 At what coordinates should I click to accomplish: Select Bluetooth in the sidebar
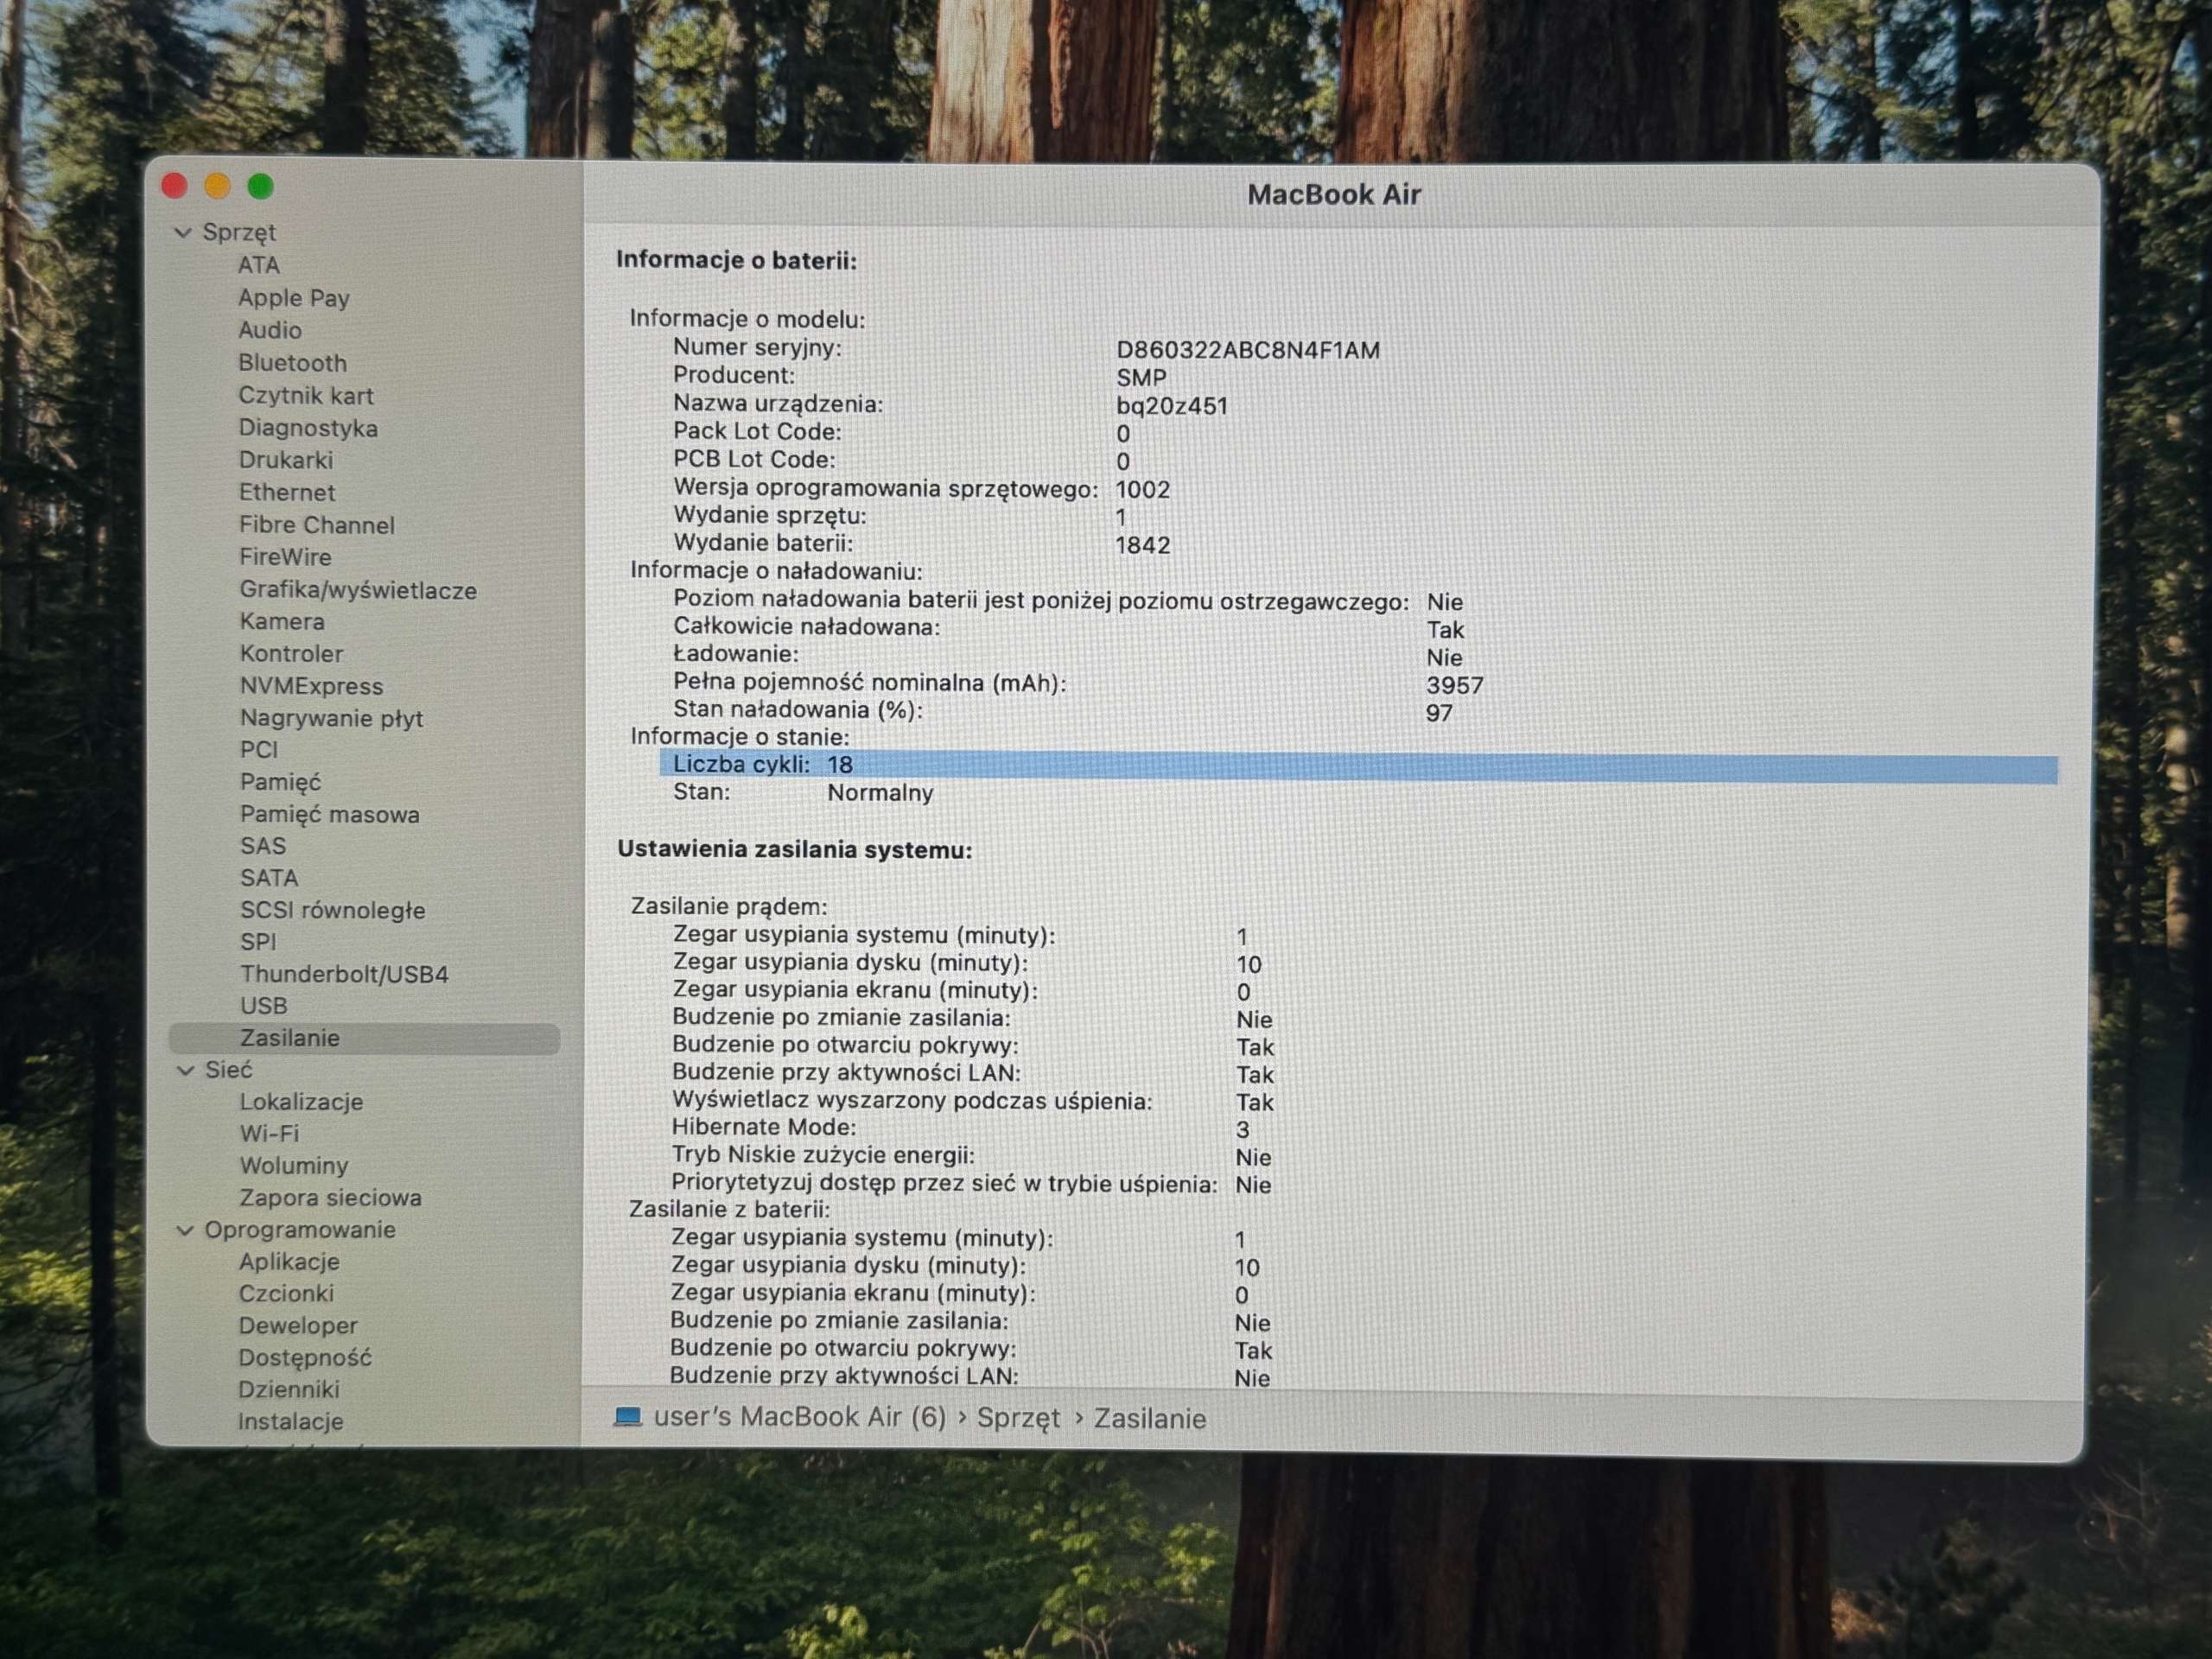pyautogui.click(x=293, y=363)
